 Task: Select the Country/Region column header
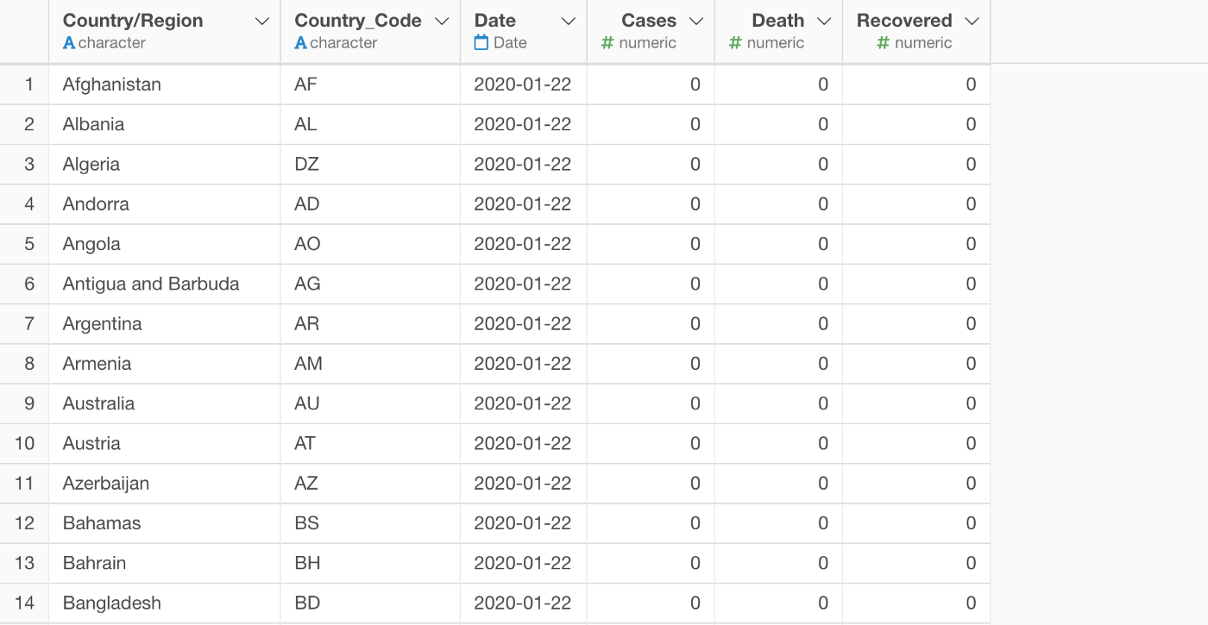point(133,21)
